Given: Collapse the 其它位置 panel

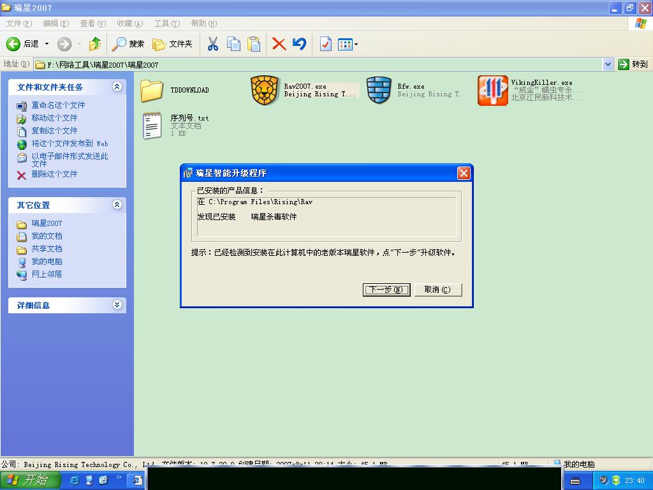Looking at the screenshot, I should pos(117,205).
